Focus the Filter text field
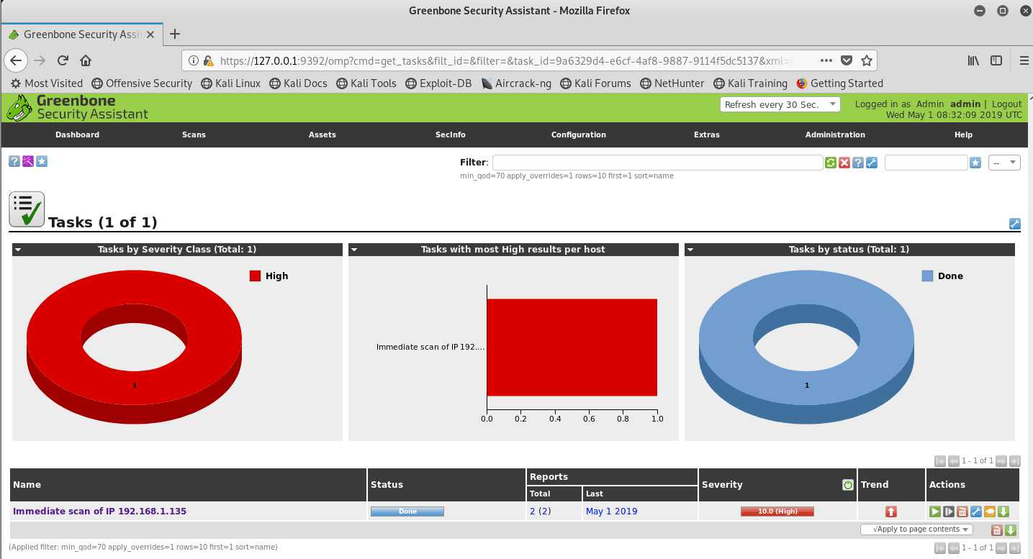Image resolution: width=1033 pixels, height=559 pixels. 657,163
